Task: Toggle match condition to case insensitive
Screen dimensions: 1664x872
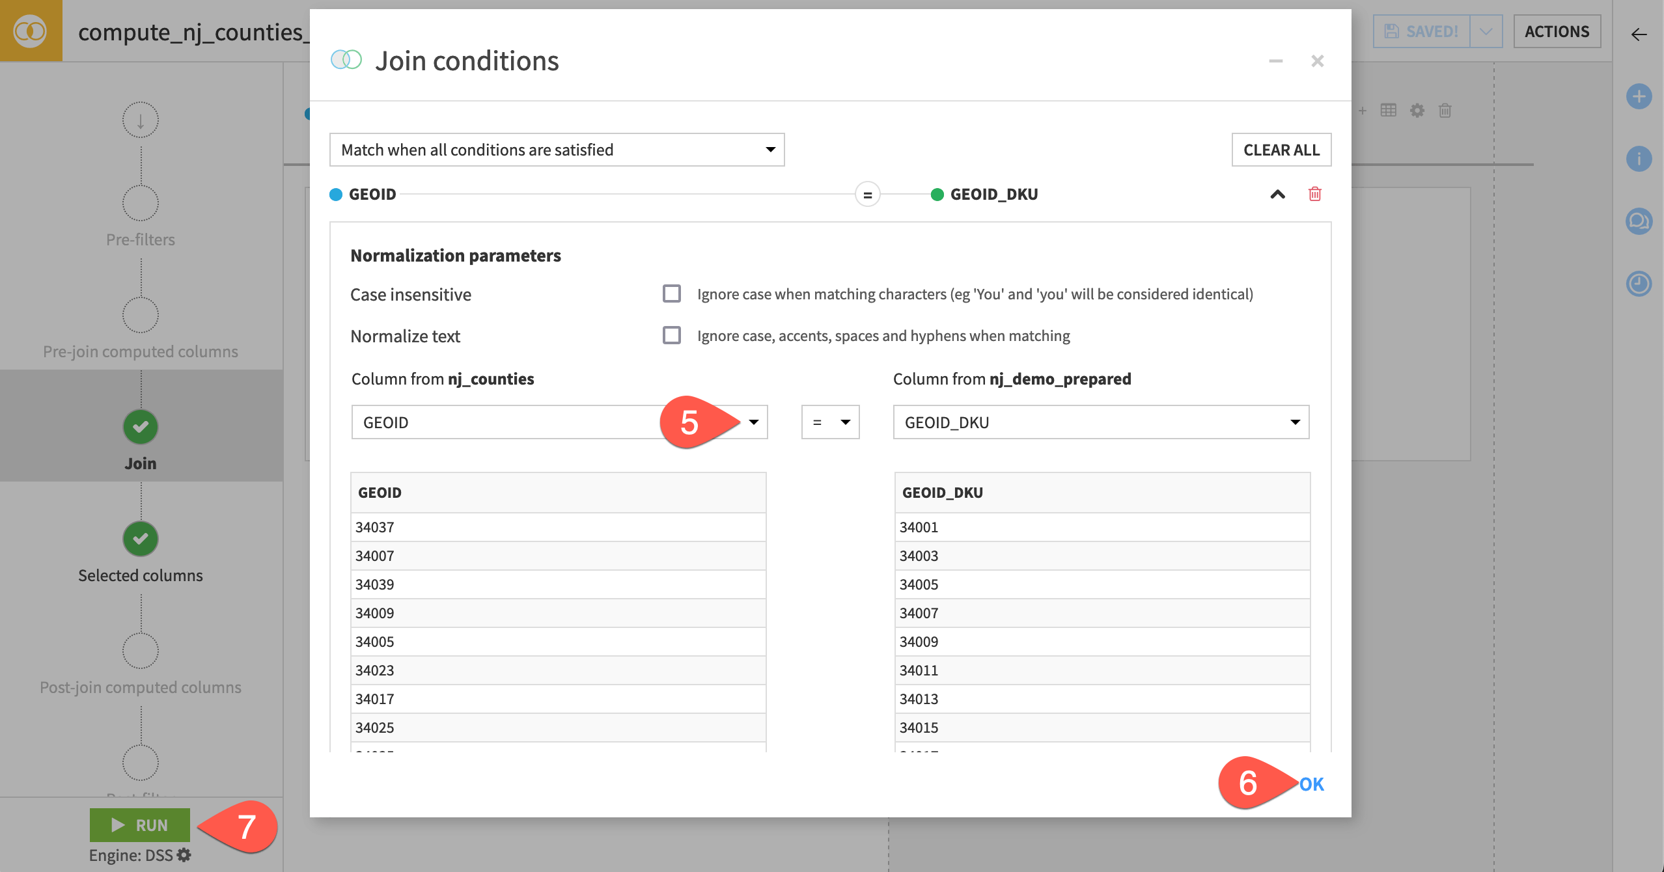Action: click(673, 293)
